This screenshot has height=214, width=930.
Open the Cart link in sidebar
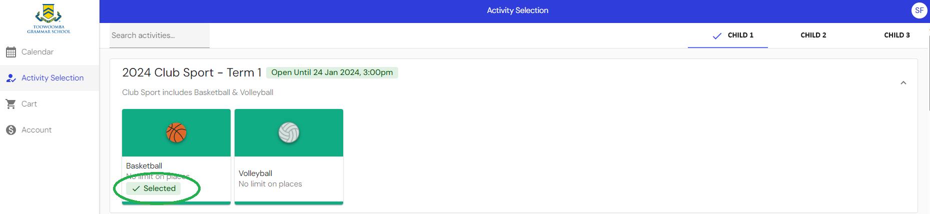coord(29,104)
